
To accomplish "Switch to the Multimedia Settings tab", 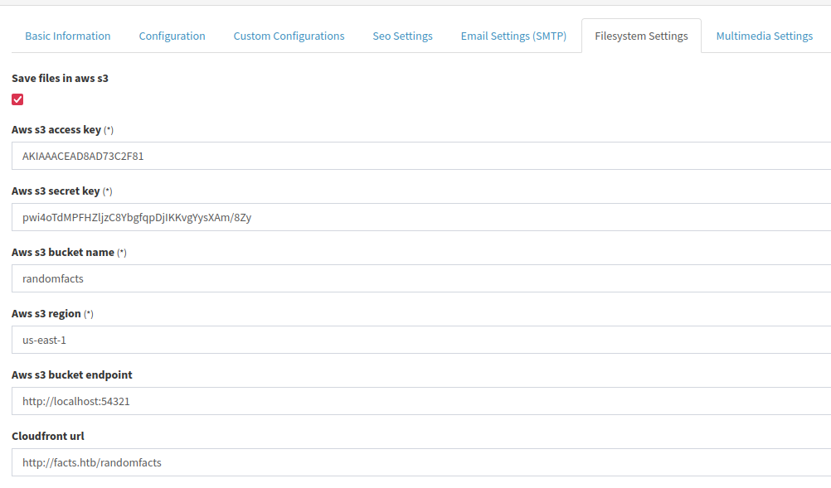I will tap(764, 36).
